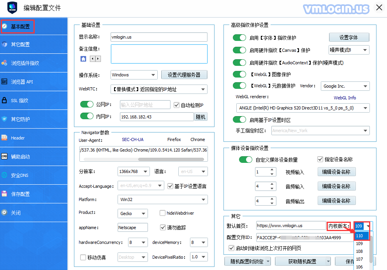Check the hideWebdriver checkbox
The width and height of the screenshot is (387, 270).
coord(162,213)
